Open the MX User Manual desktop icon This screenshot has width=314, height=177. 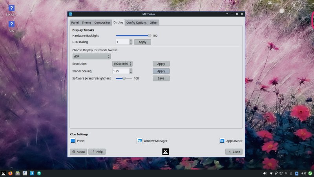tap(11, 11)
